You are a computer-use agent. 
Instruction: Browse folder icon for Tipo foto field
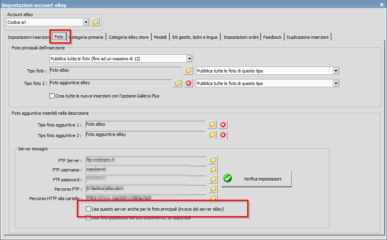coord(188,71)
